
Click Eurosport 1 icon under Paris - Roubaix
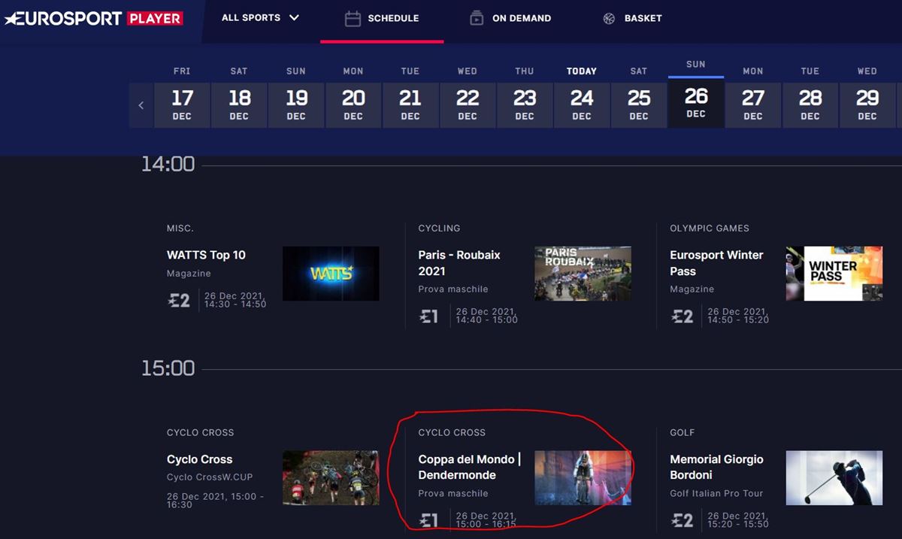(x=429, y=316)
